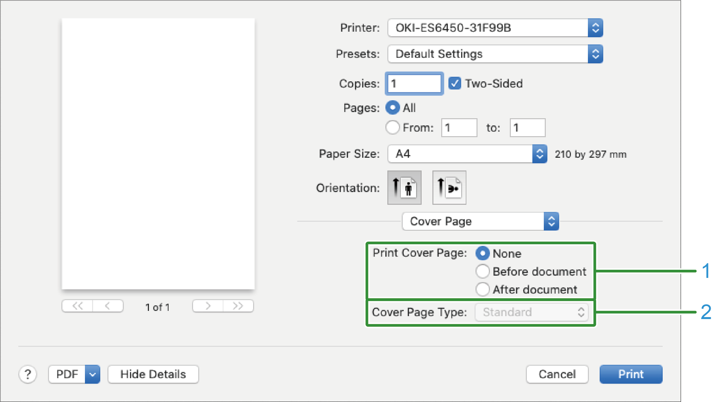Open PDF options dropdown arrow
Screen dimensions: 712x402
(x=92, y=374)
